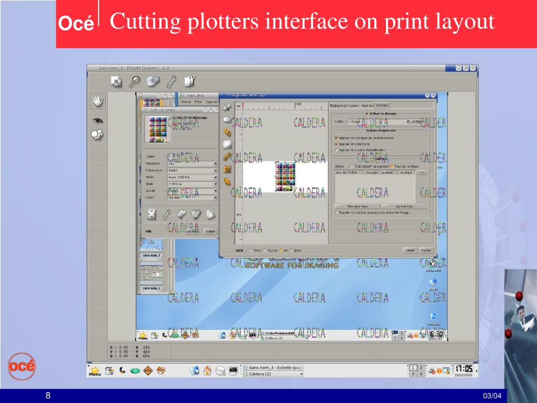Select CutContour uniquement radio button
The height and width of the screenshot is (403, 537).
tap(352, 166)
